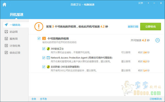Image resolution: width=165 pixels, height=102 pixels.
Task: Click the green 立即优化 button
Action: (150, 27)
